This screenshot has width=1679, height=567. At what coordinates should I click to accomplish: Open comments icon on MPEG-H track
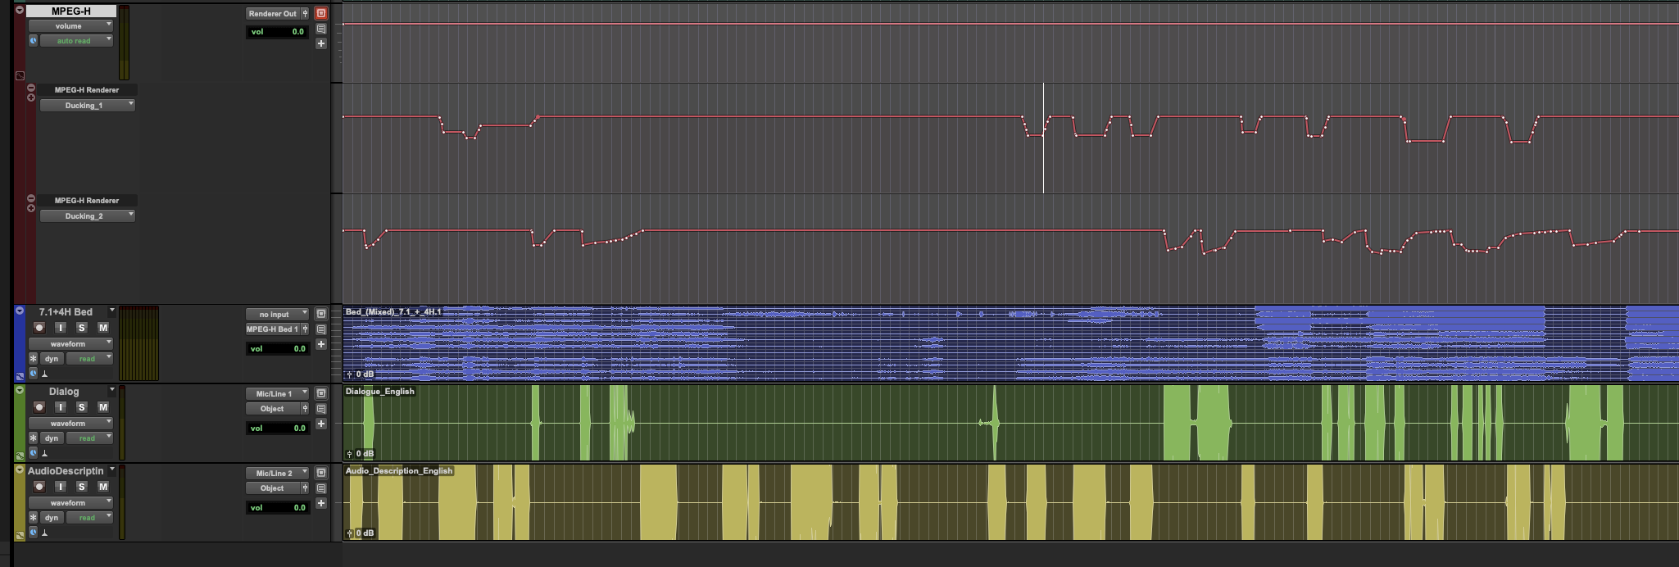click(321, 29)
